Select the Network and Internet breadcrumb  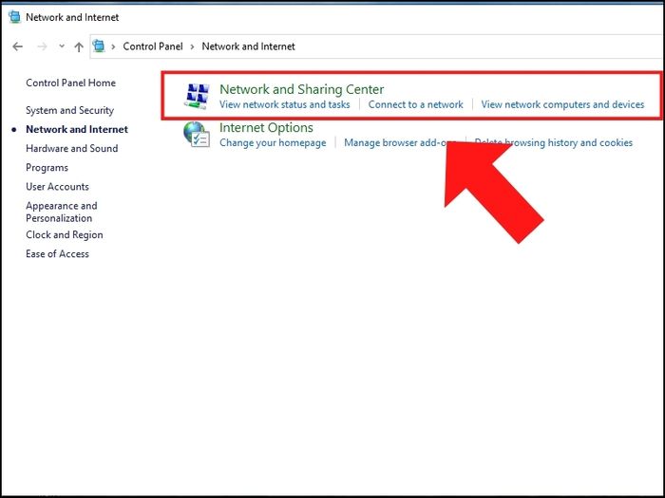[248, 46]
